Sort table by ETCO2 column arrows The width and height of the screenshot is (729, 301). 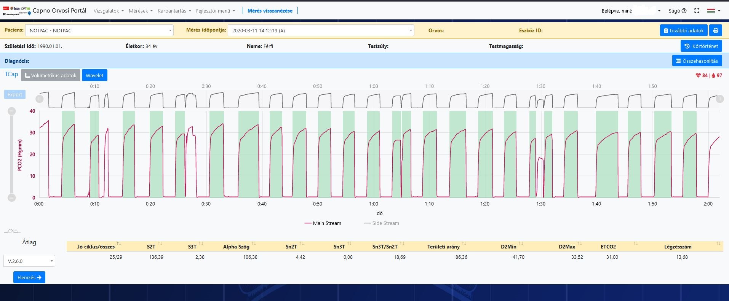[635, 244]
